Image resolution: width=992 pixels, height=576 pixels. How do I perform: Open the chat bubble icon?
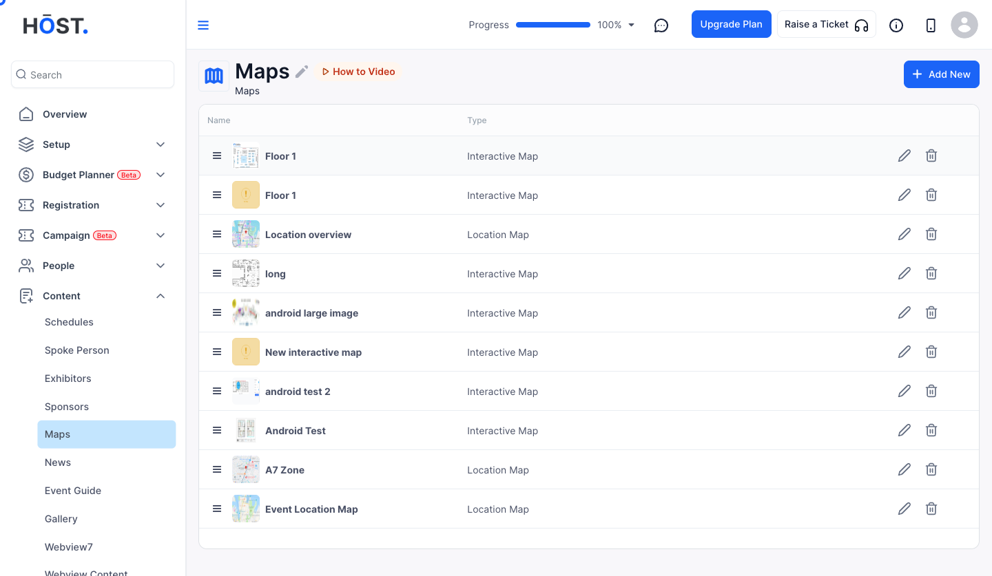point(661,25)
